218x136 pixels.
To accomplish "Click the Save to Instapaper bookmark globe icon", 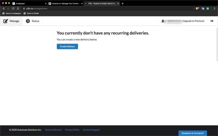I will (3, 13).
